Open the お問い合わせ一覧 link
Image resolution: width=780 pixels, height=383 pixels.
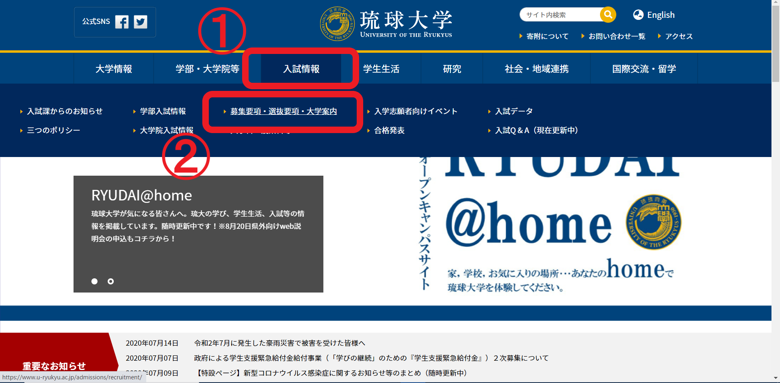coord(617,36)
